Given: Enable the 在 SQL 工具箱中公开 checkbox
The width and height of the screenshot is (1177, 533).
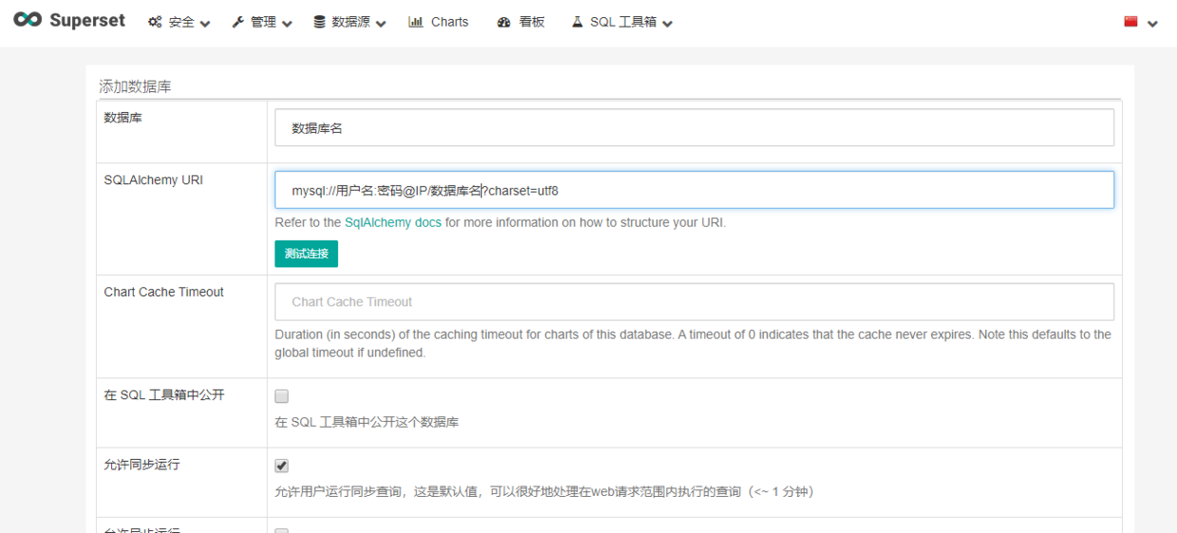Looking at the screenshot, I should [x=282, y=396].
